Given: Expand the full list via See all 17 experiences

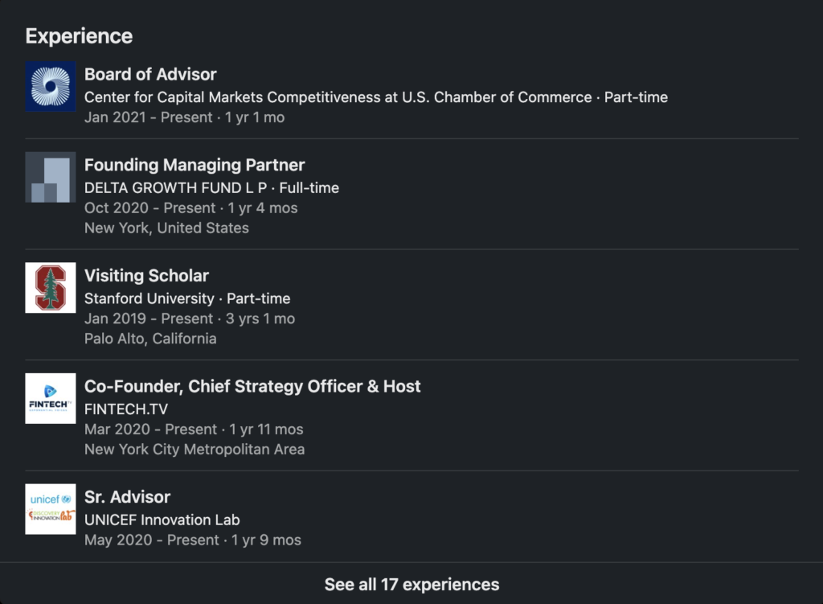Looking at the screenshot, I should (x=411, y=585).
